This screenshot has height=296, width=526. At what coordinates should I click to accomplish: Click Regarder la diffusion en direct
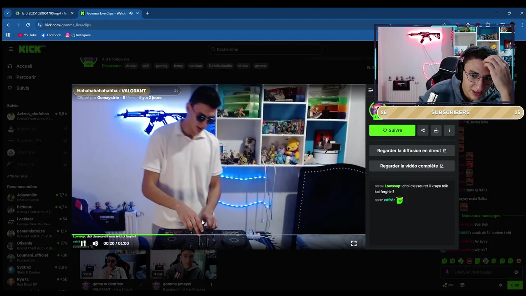(x=412, y=150)
